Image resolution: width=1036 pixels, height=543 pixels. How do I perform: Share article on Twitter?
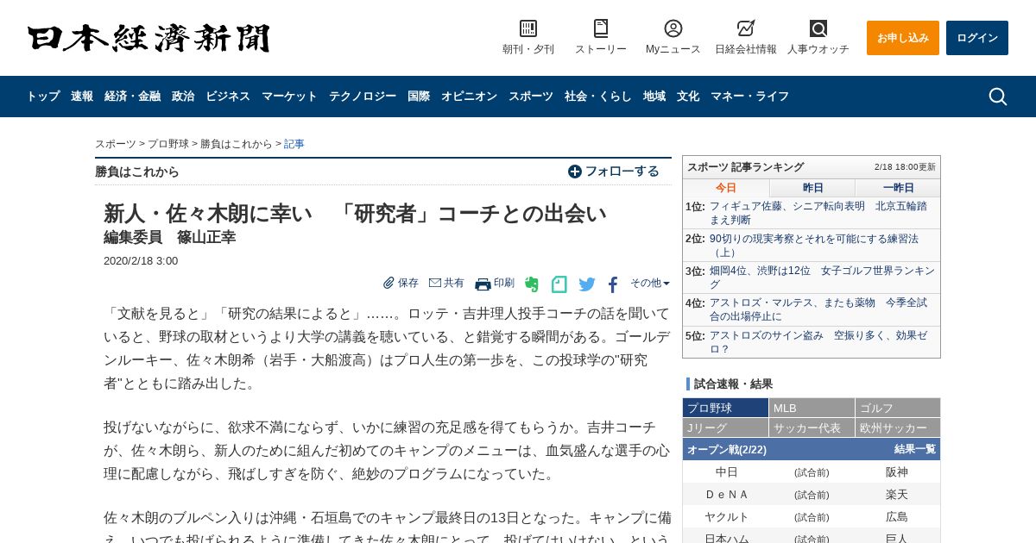(587, 284)
